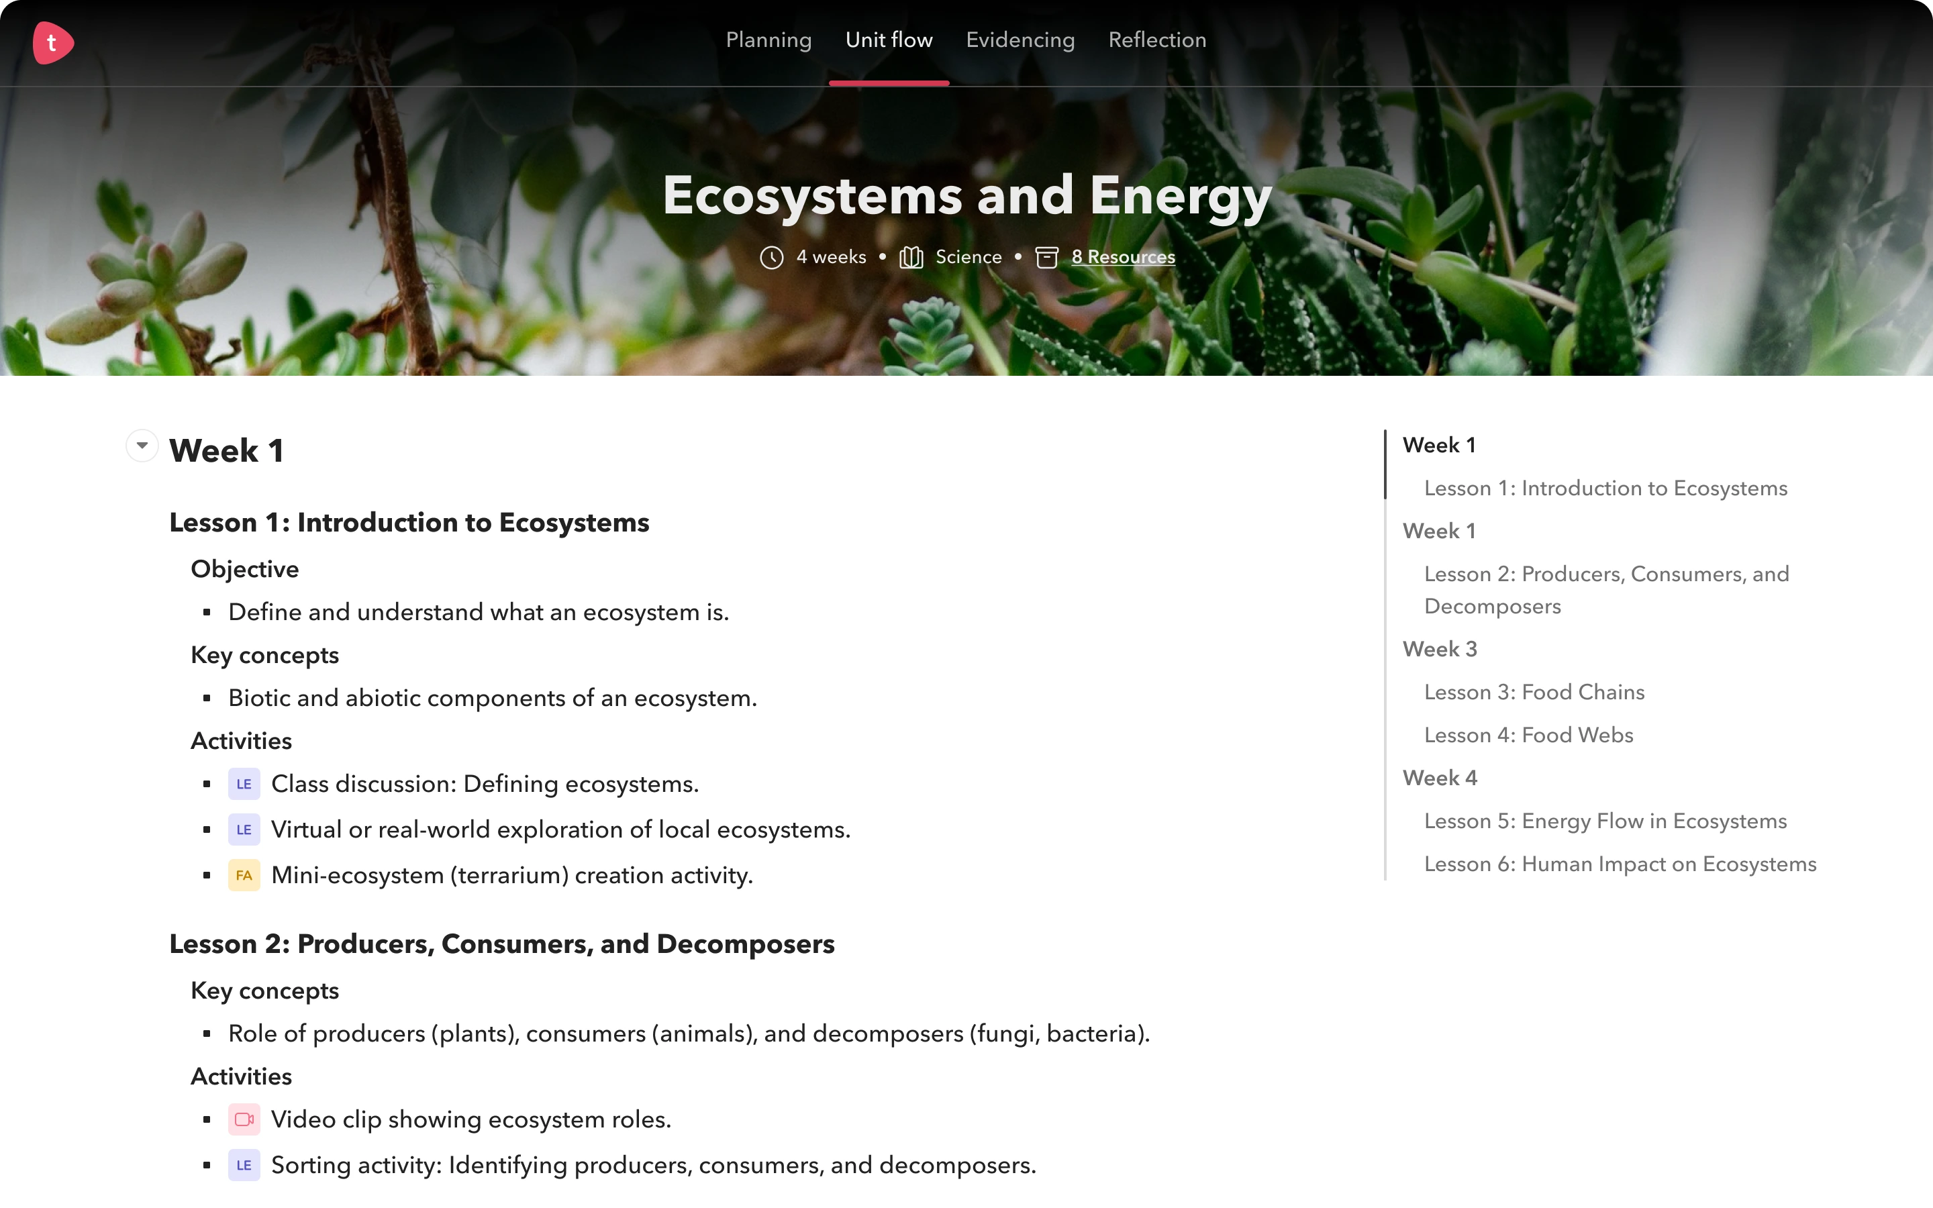
Task: Open the 8 Resources link
Action: [x=1123, y=256]
